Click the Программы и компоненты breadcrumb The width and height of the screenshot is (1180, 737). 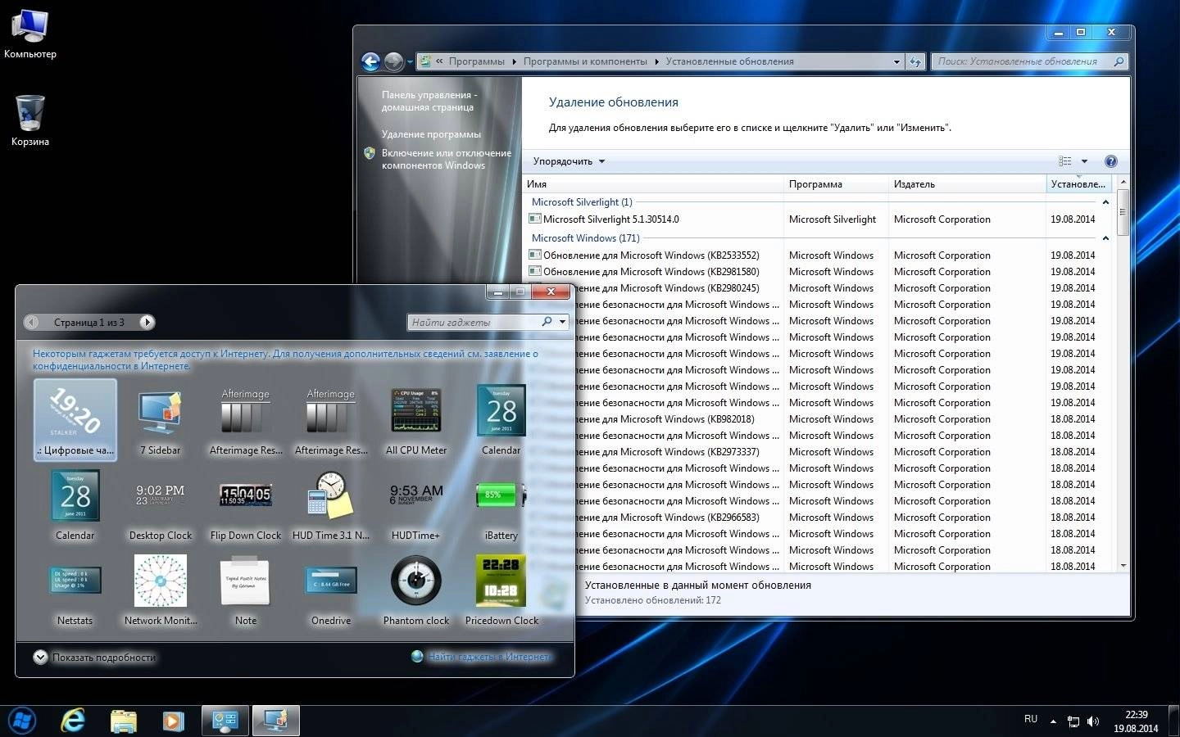click(x=585, y=61)
